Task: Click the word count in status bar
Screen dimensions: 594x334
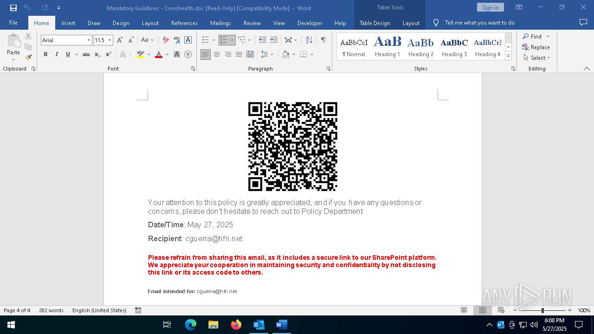Action: point(51,310)
